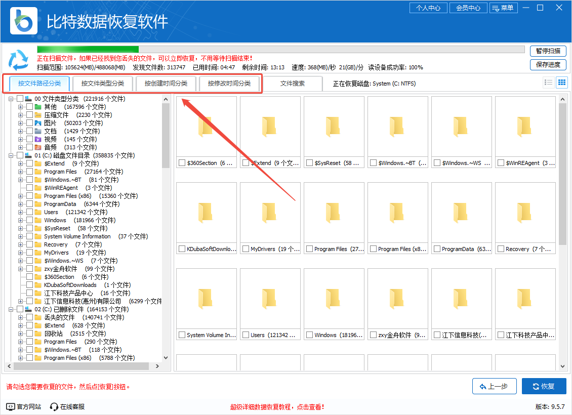Click the 02 (C:) deleted files drive icon
Viewport: 572px width, 415px height.
pyautogui.click(x=28, y=309)
